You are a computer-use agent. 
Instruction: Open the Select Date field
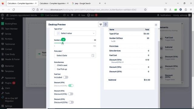coord(75,55)
